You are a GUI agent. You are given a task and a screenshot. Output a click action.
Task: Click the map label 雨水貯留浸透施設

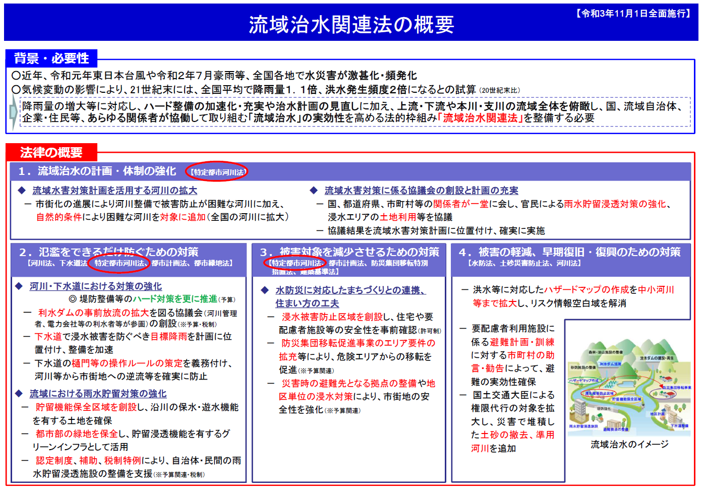coord(583,426)
